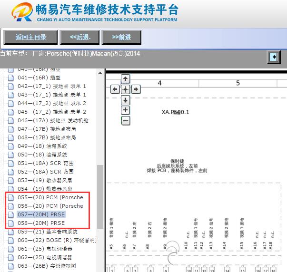
Task: Collapse the panel using the arrow icon
Action: tap(274, 57)
